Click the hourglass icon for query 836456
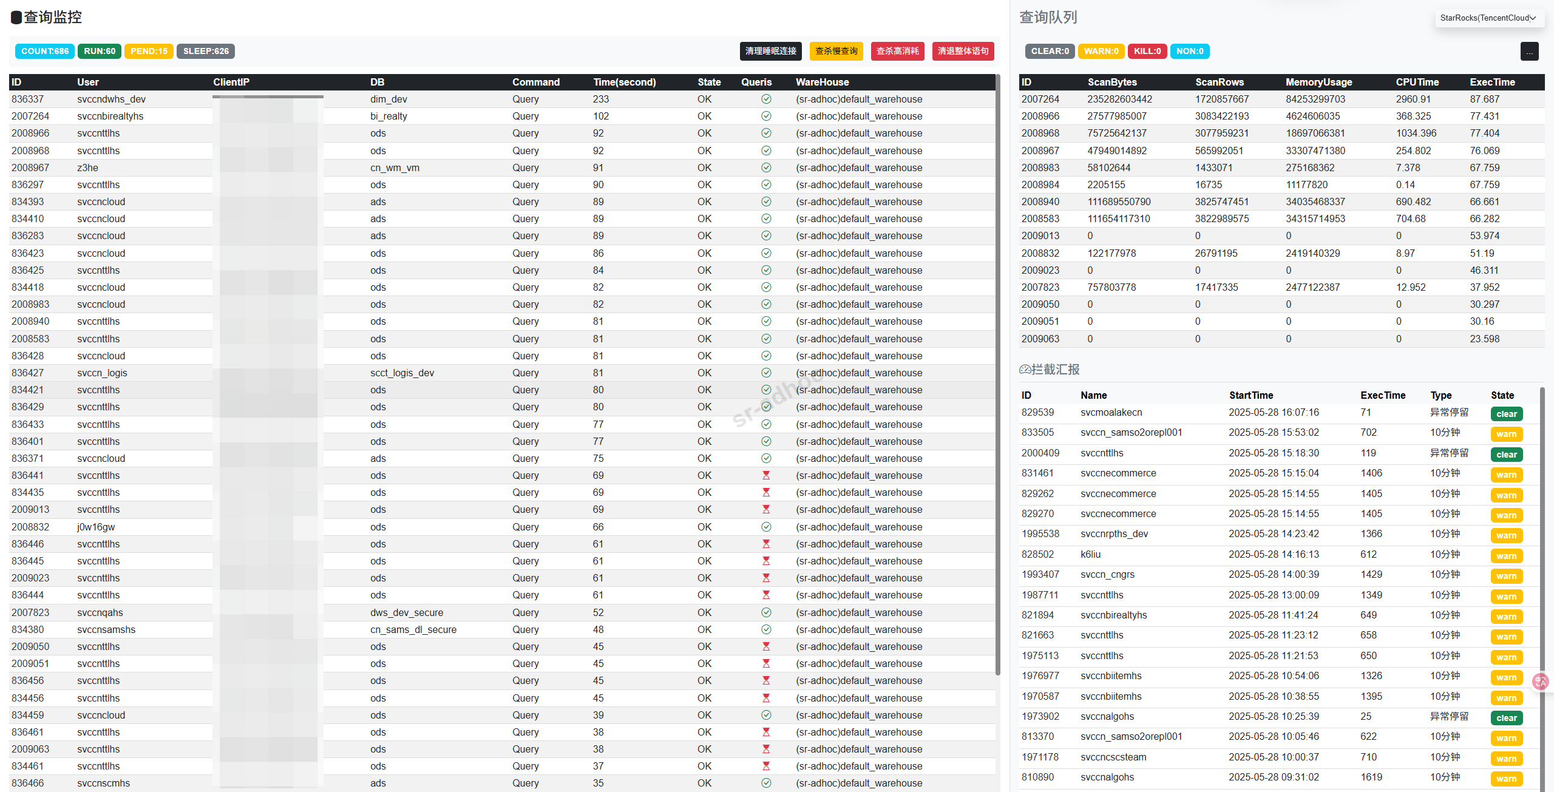The image size is (1554, 792). click(766, 680)
